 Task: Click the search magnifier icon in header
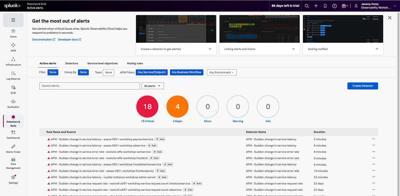pyautogui.click(x=307, y=6)
